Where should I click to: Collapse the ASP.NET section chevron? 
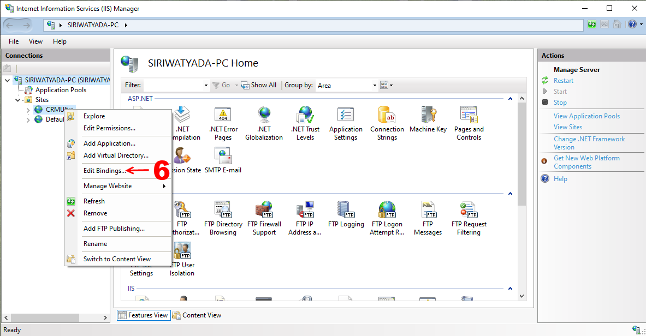(x=510, y=99)
